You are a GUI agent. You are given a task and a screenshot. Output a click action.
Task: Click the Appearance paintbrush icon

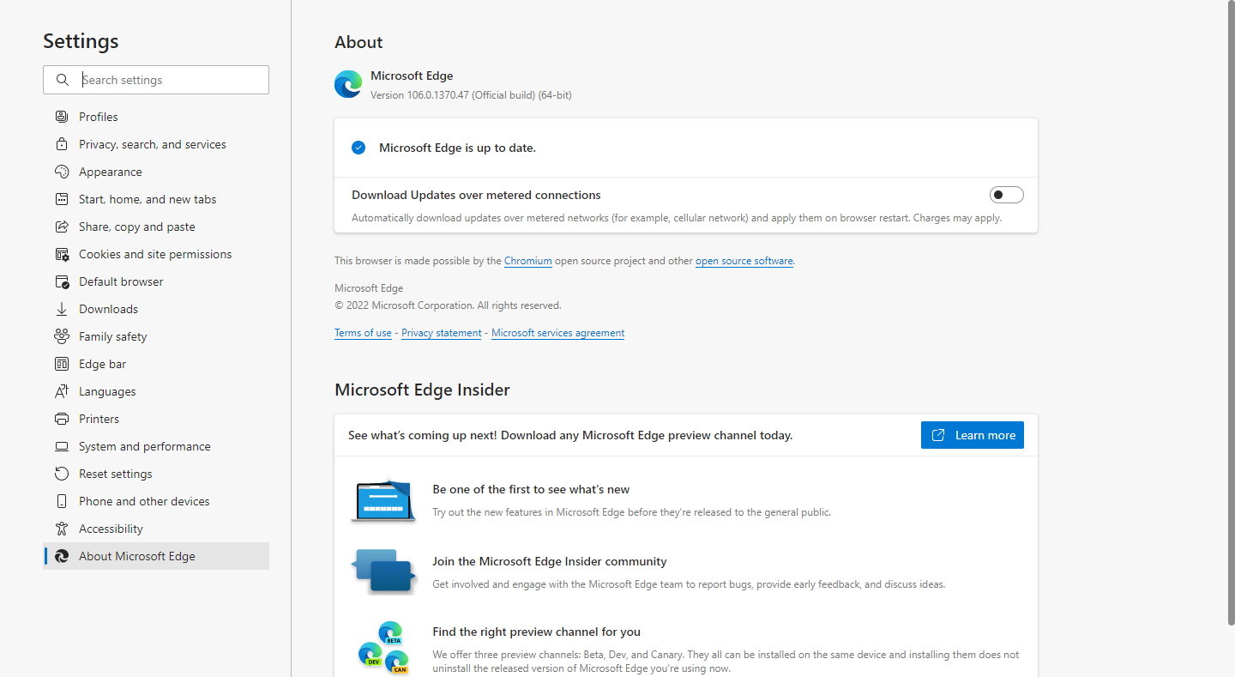click(x=61, y=171)
